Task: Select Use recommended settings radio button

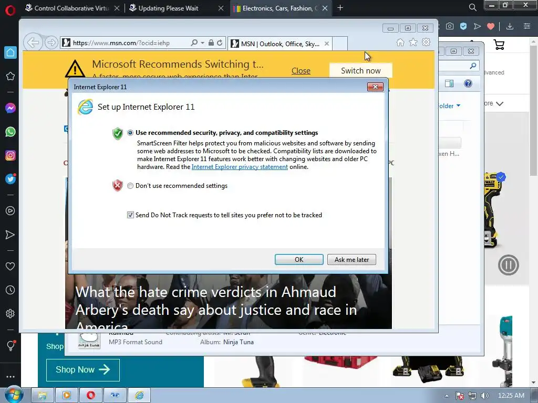Action: 130,133
